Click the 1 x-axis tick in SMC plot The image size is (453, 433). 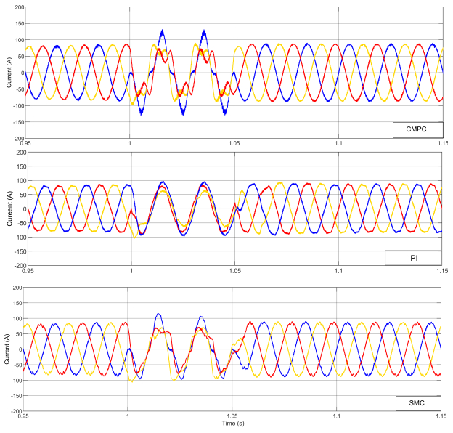tap(128, 416)
